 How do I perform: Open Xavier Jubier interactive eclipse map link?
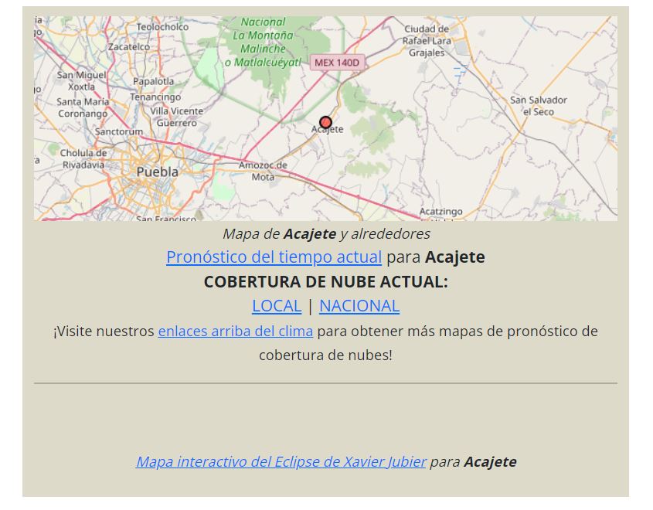point(281,461)
